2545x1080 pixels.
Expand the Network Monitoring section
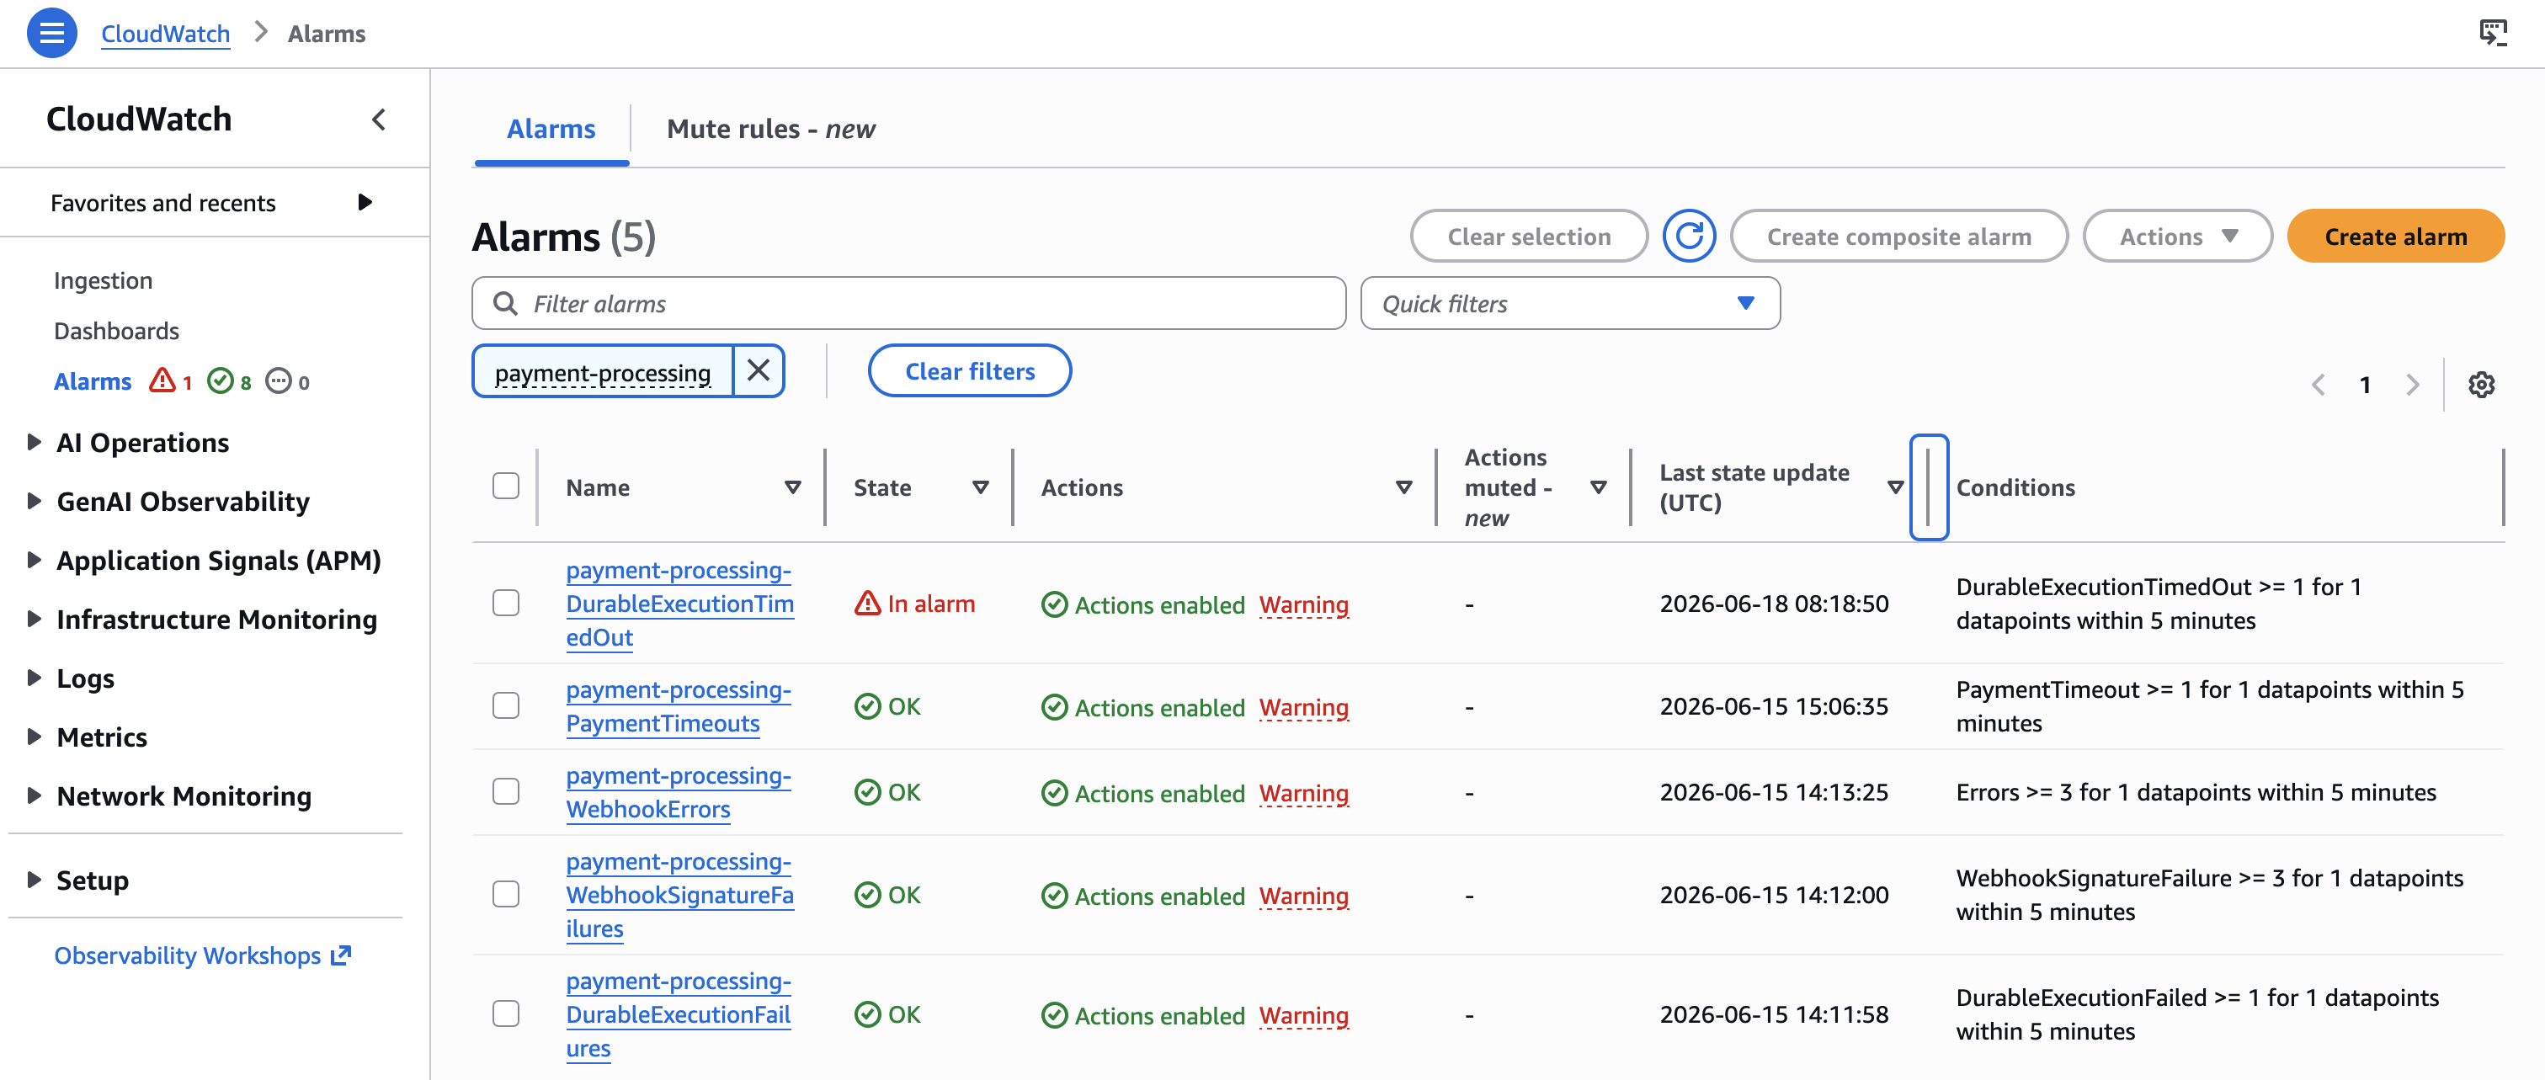(x=34, y=795)
